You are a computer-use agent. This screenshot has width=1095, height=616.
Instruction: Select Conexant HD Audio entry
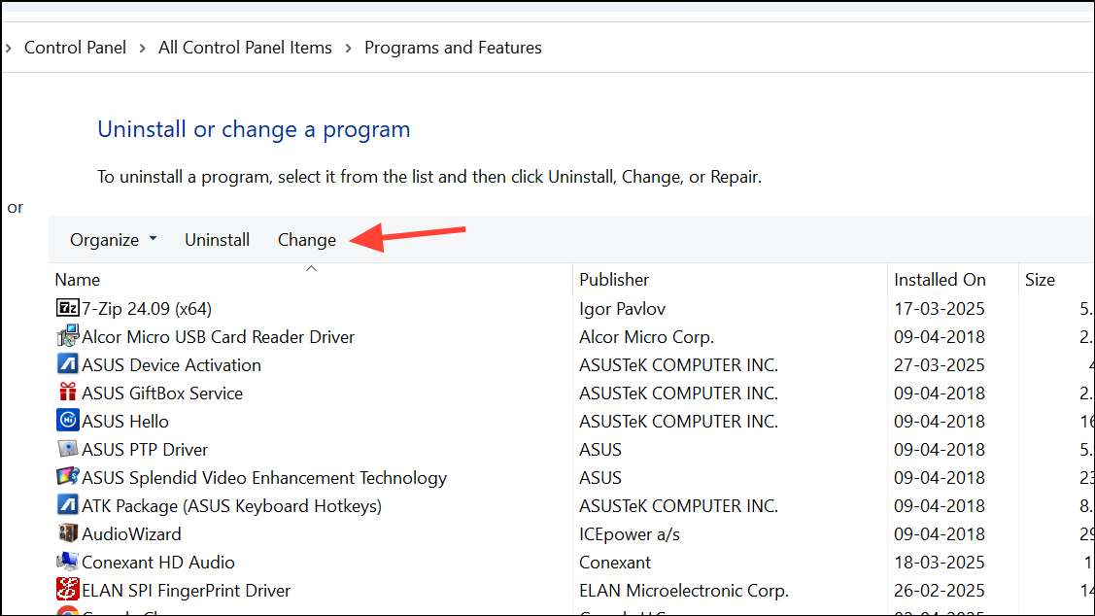click(157, 563)
